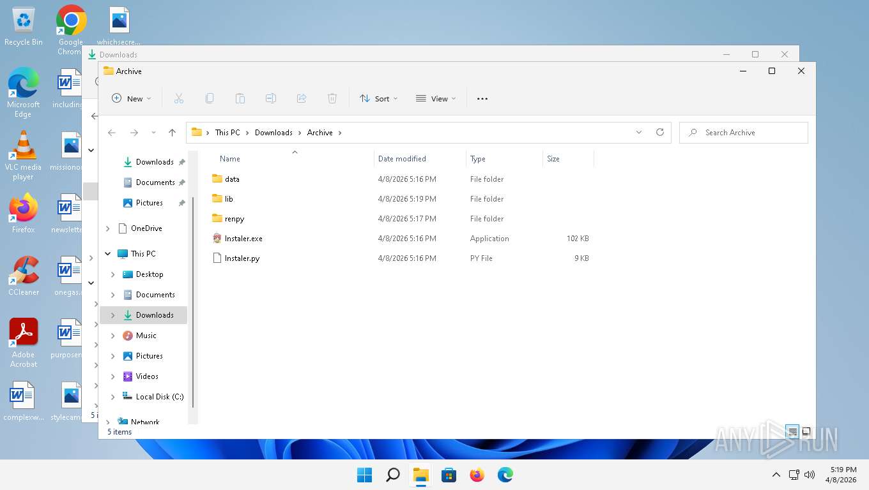This screenshot has width=869, height=490.
Task: Show hidden system tray icons
Action: tap(776, 475)
